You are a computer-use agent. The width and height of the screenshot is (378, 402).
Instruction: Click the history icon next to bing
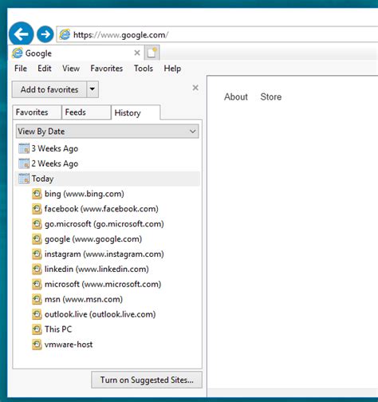[x=37, y=194]
